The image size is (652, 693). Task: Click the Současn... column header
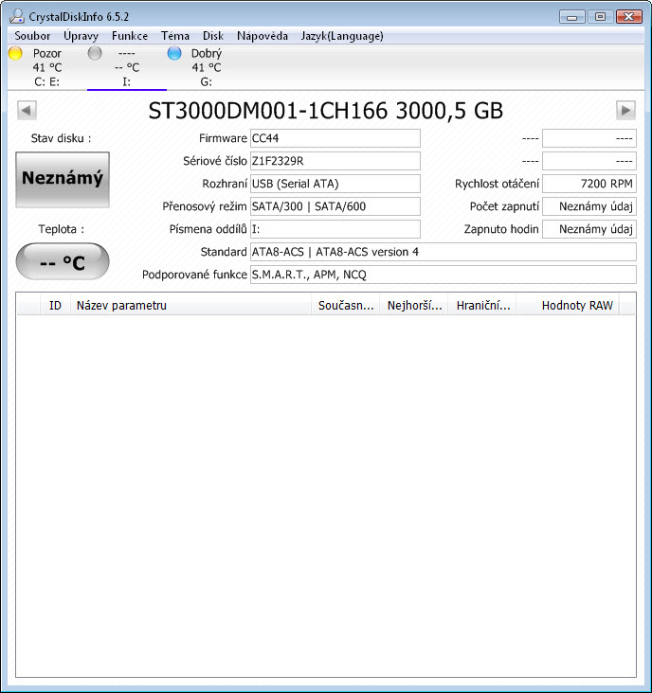coord(346,306)
